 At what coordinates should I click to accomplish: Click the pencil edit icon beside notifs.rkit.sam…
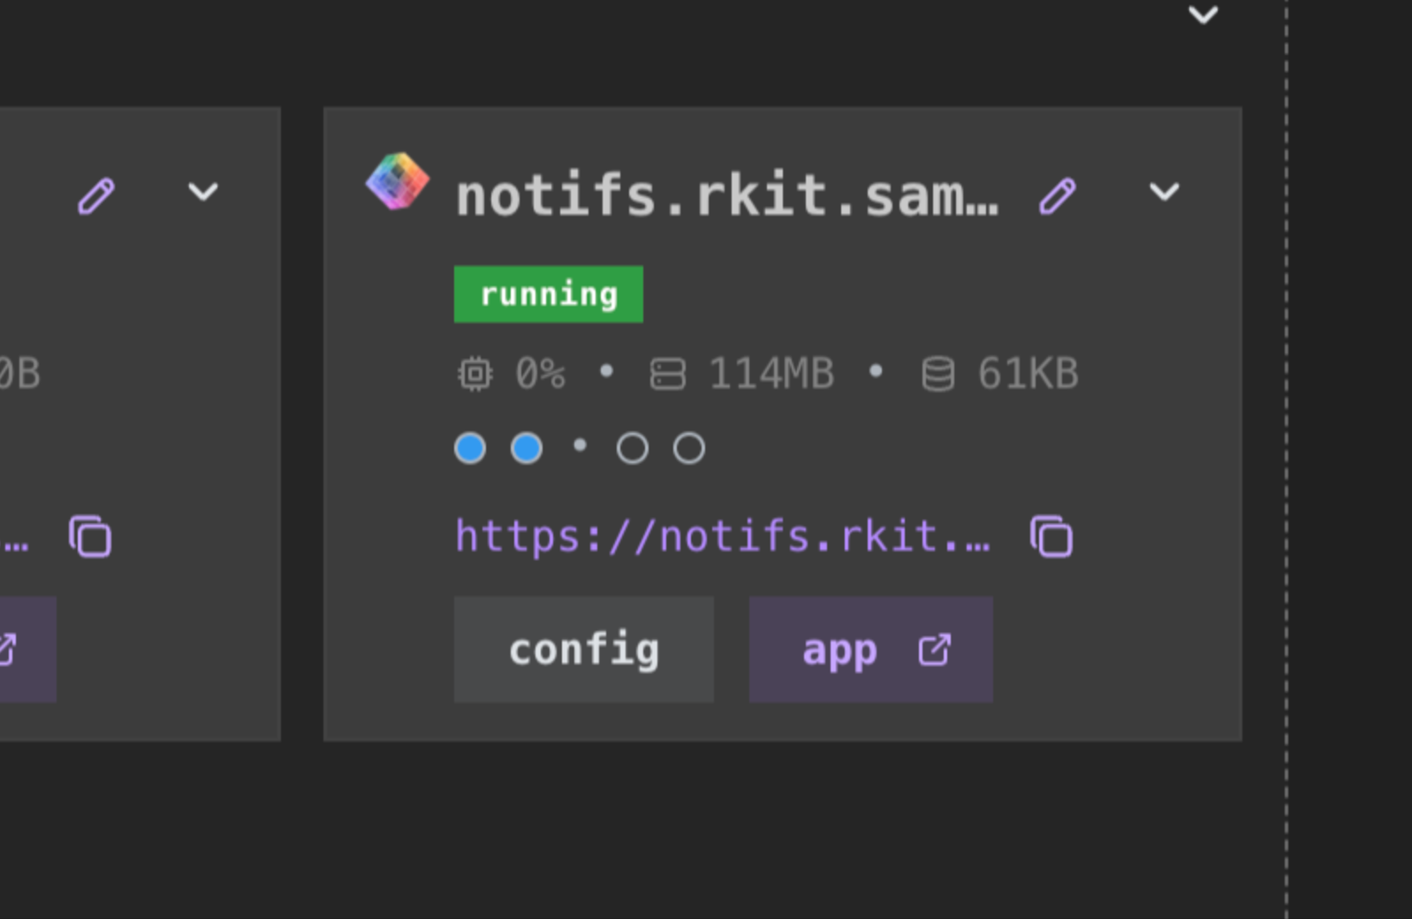(1058, 195)
